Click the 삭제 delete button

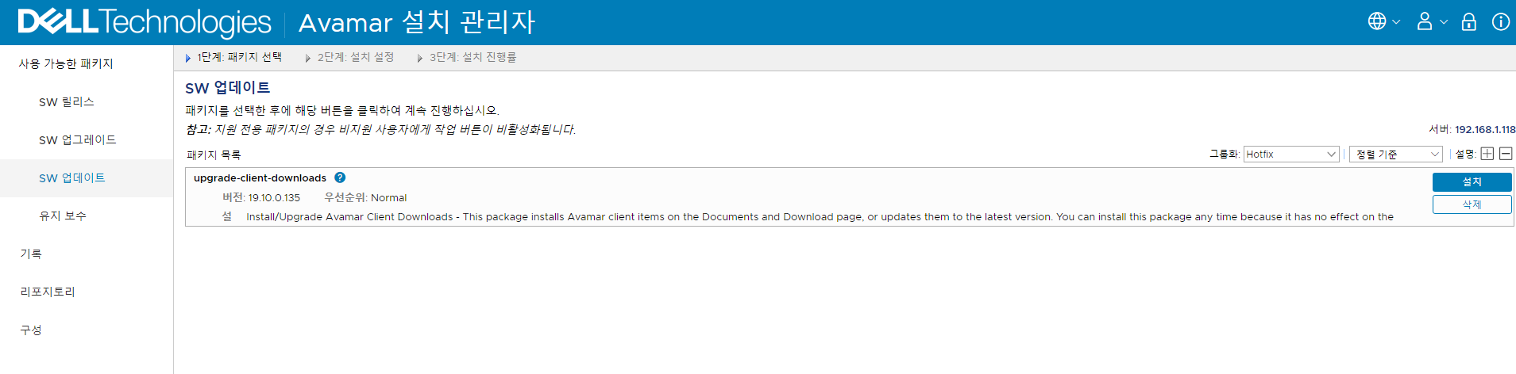click(x=1472, y=204)
